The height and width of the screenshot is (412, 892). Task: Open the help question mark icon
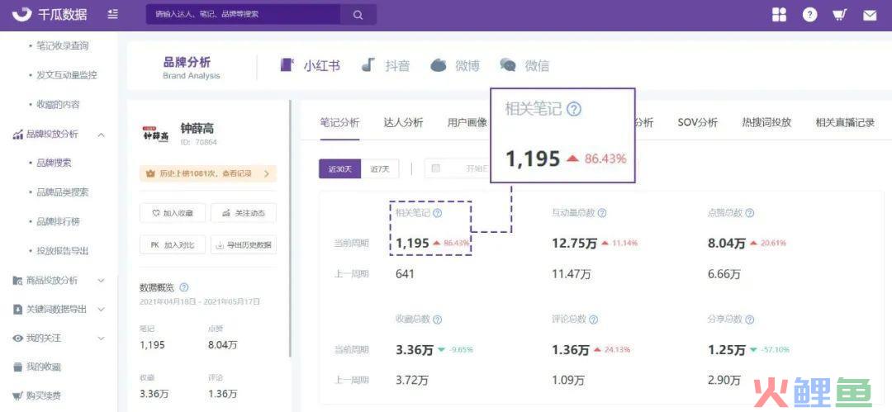tap(810, 15)
